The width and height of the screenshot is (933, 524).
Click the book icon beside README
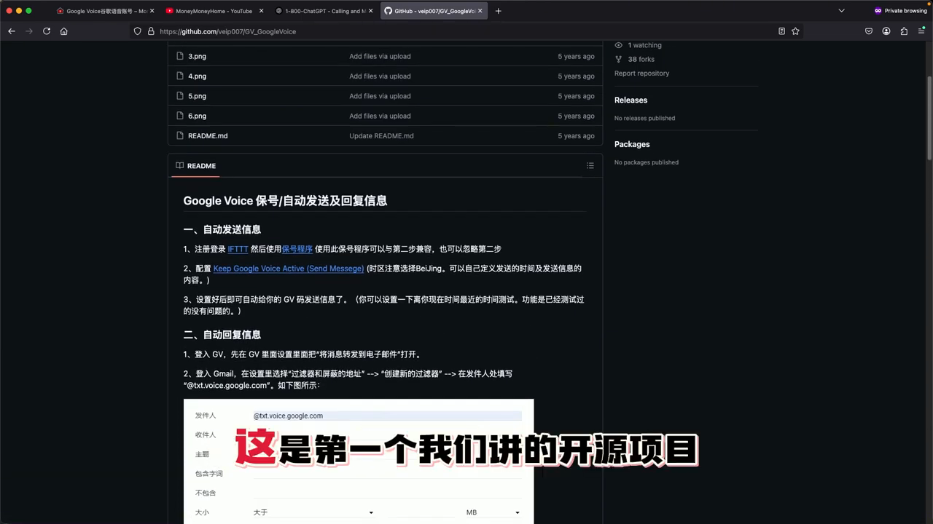[x=179, y=166]
